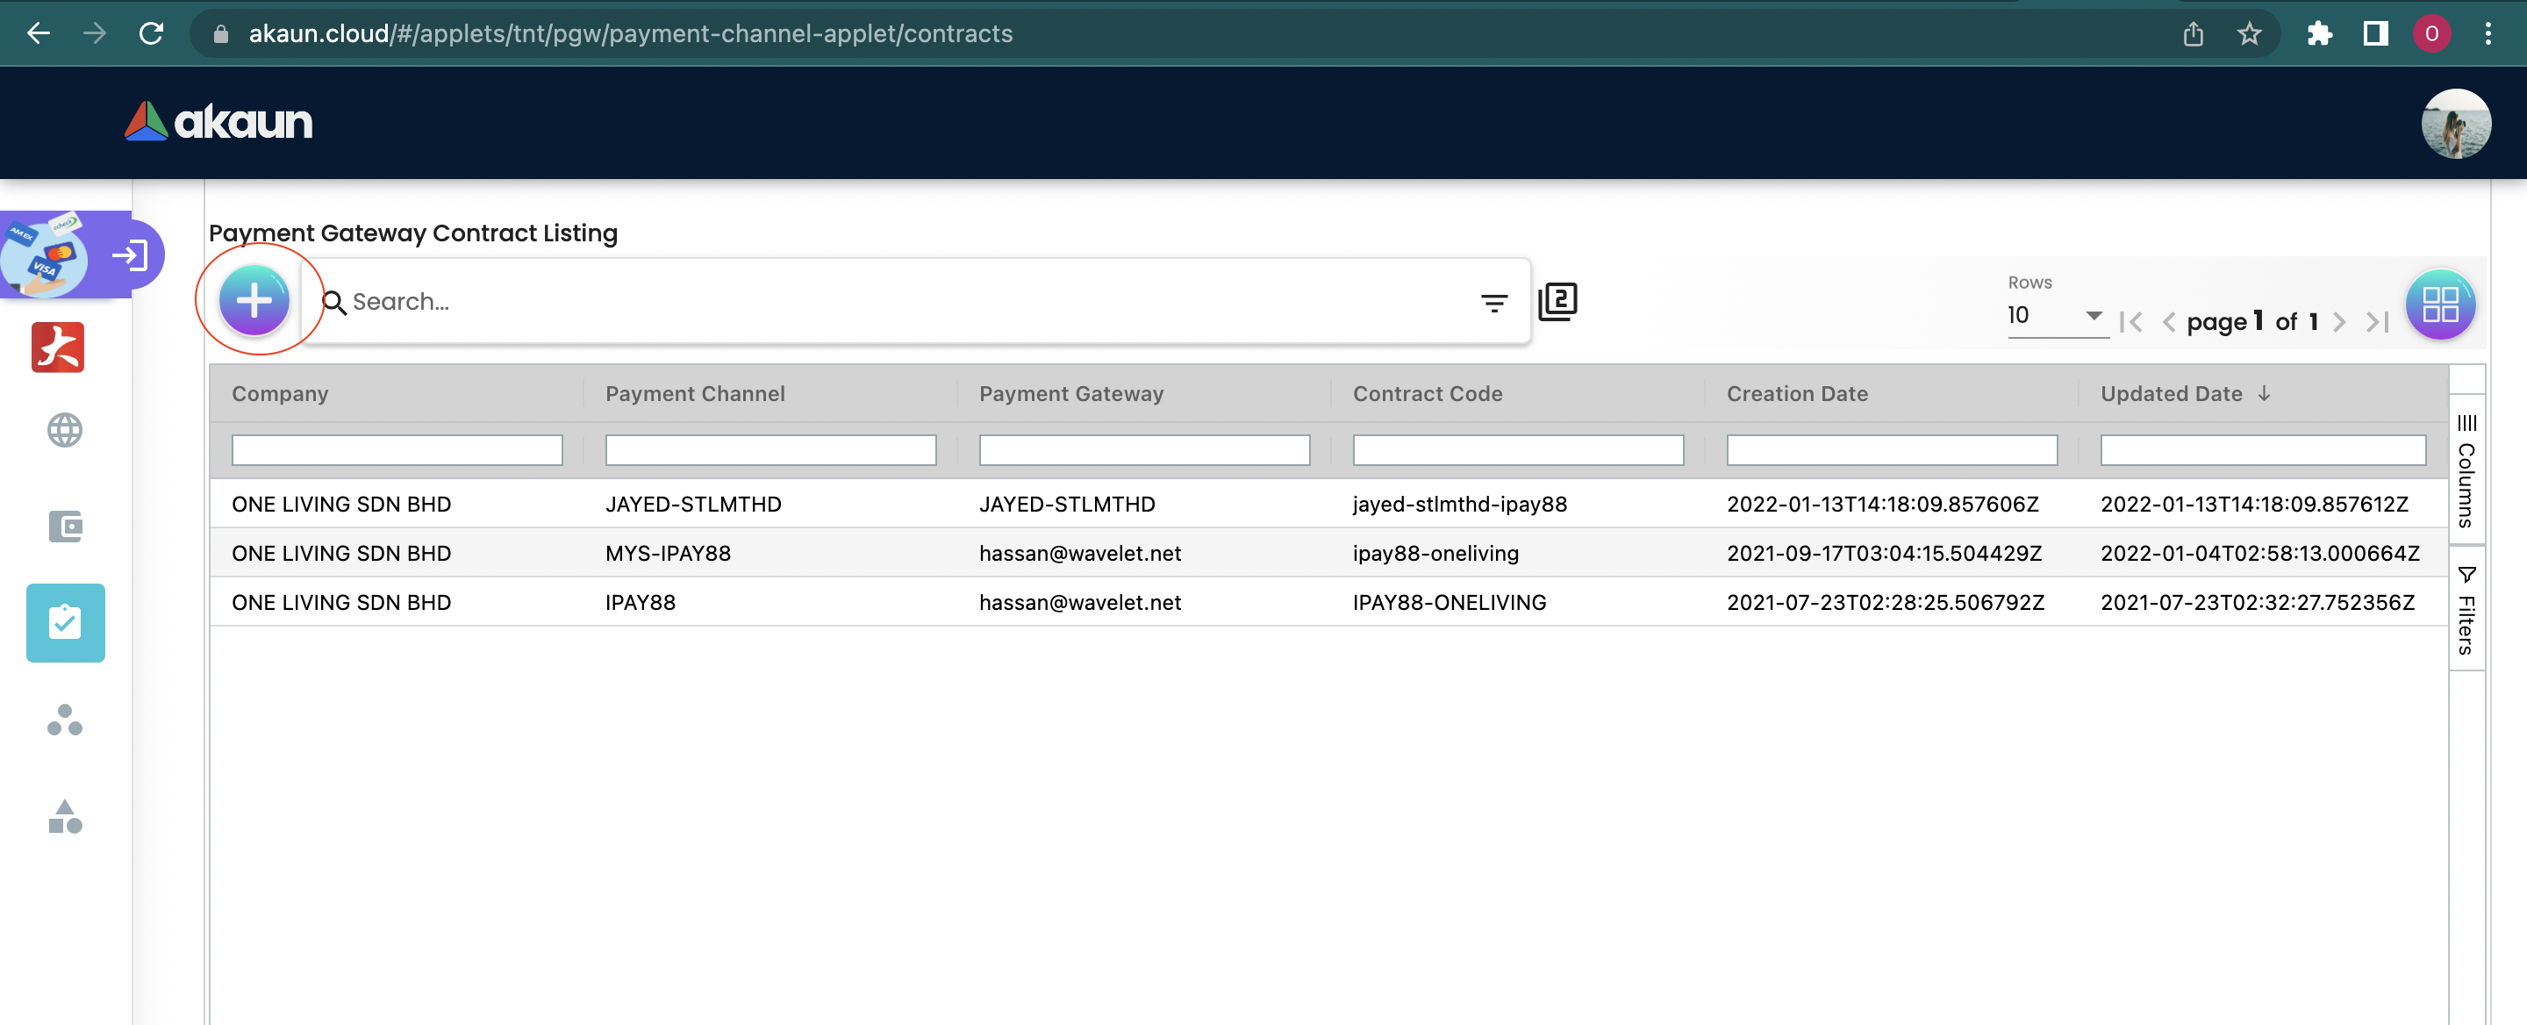Click the plus button to add contract
The height and width of the screenshot is (1025, 2527).
[254, 300]
